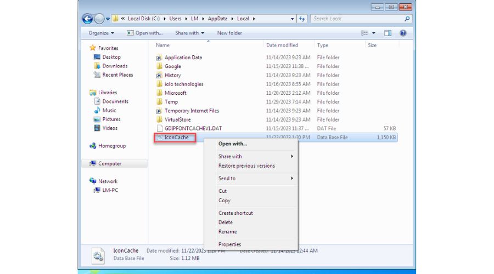Image resolution: width=494 pixels, height=274 pixels.
Task: Click the Documents library icon
Action: point(97,101)
